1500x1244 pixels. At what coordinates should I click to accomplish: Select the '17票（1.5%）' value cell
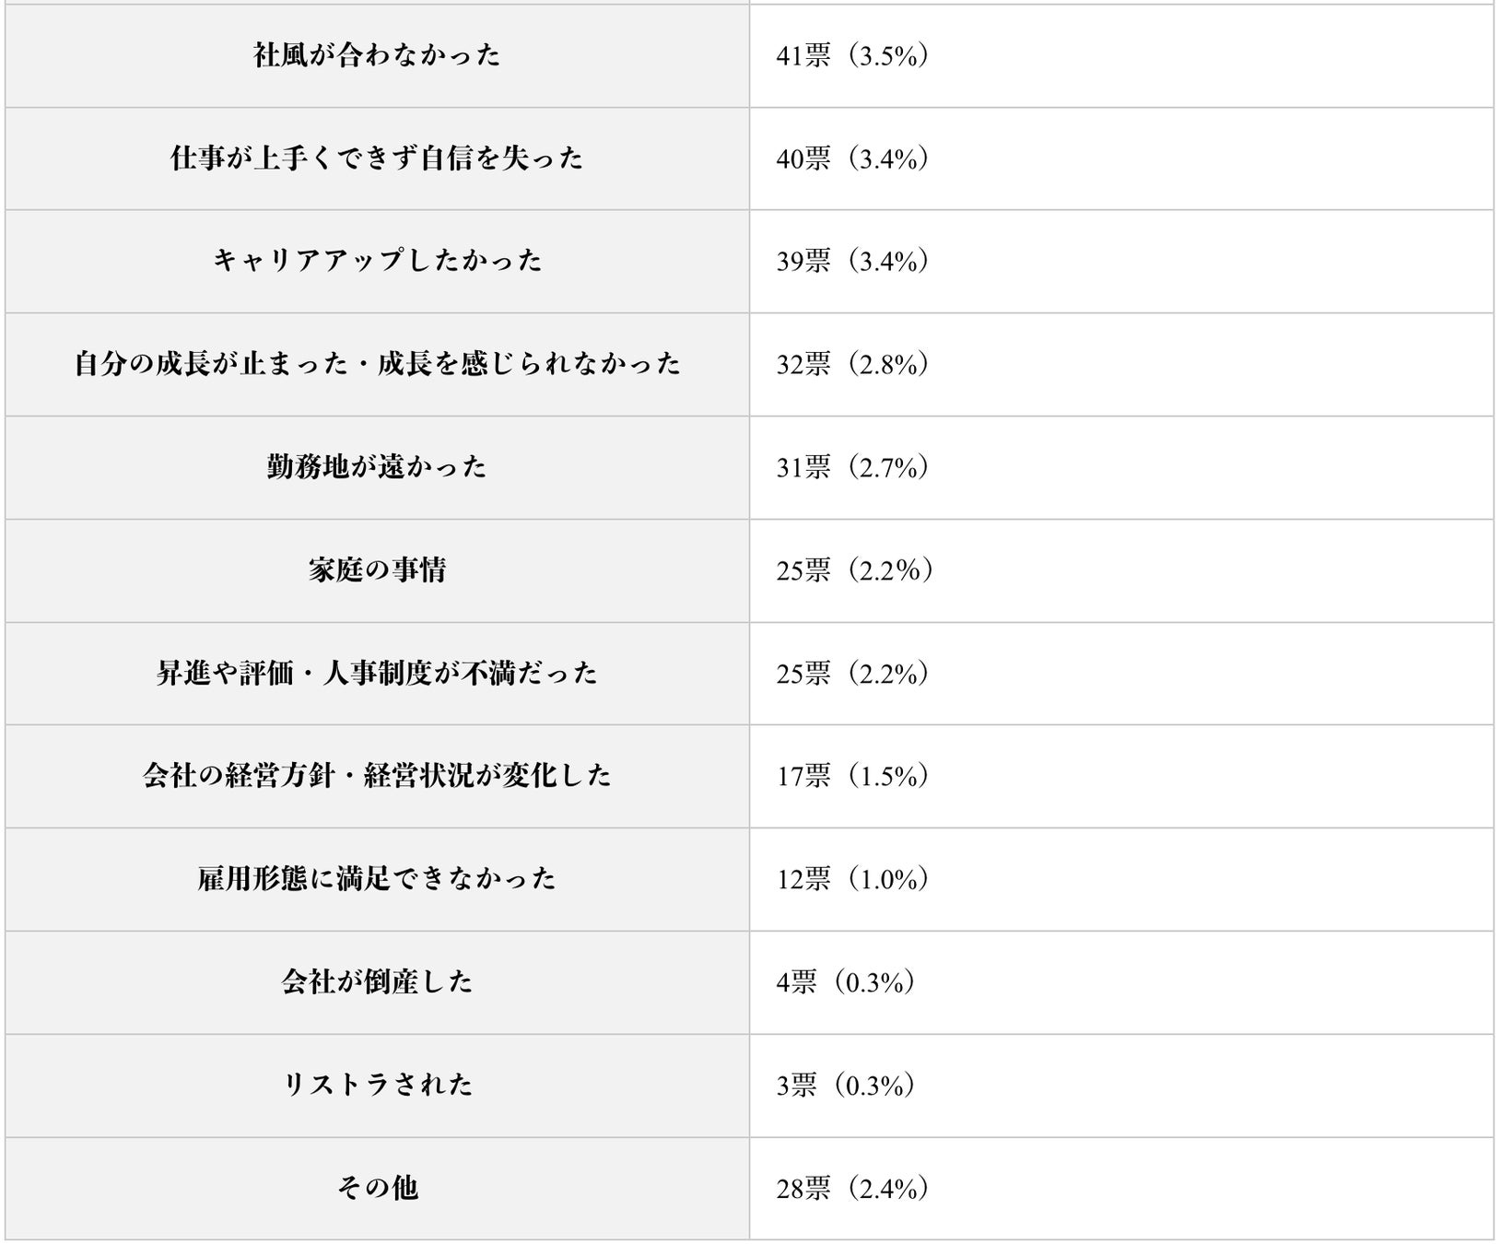point(852,777)
